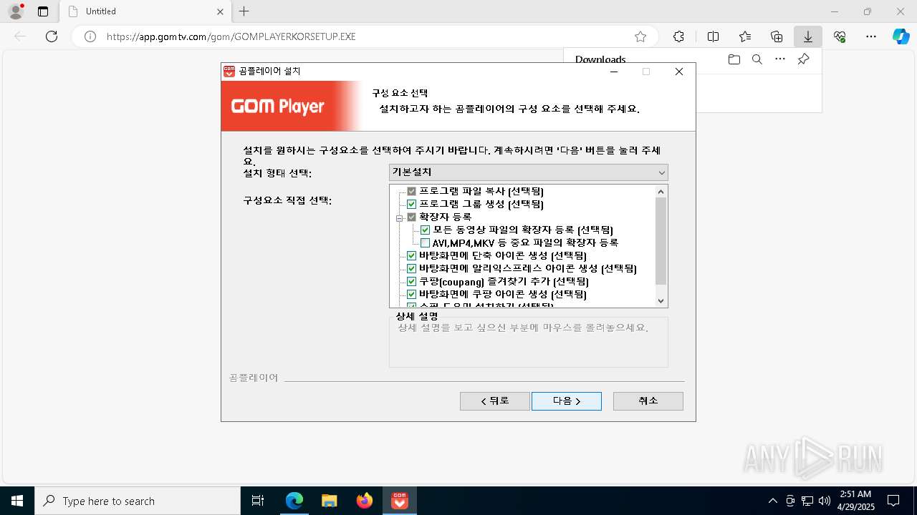Click the Type here to search box

138,501
